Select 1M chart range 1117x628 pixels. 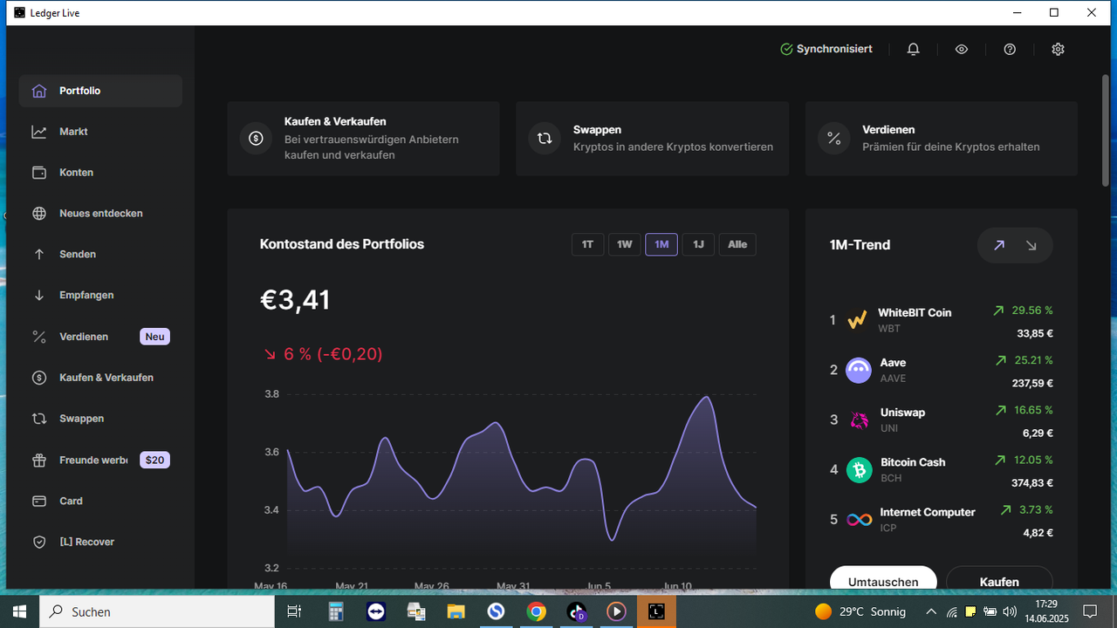661,244
